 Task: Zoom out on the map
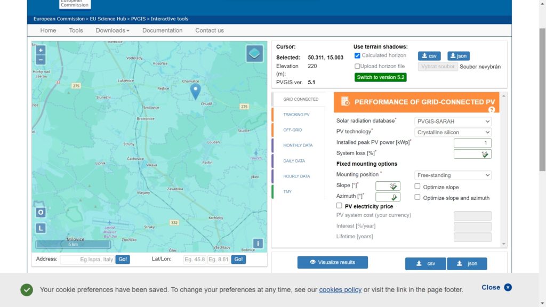click(41, 60)
